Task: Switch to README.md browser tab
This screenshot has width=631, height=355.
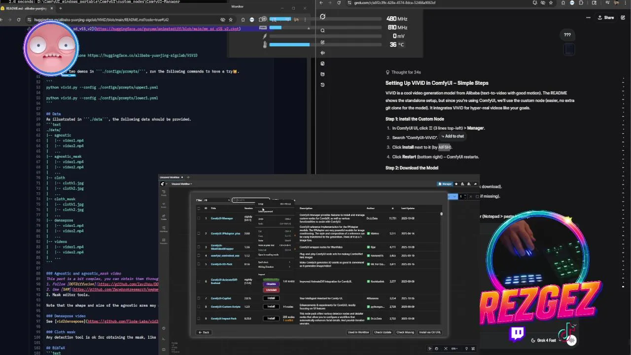Action: tap(27, 8)
